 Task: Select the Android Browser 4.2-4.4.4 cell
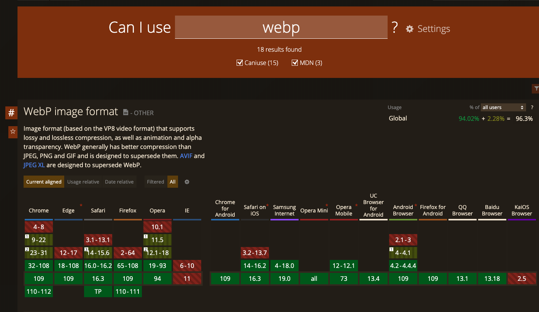(403, 266)
